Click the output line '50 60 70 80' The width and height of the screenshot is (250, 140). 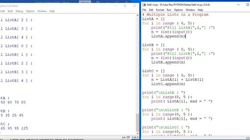[13, 102]
